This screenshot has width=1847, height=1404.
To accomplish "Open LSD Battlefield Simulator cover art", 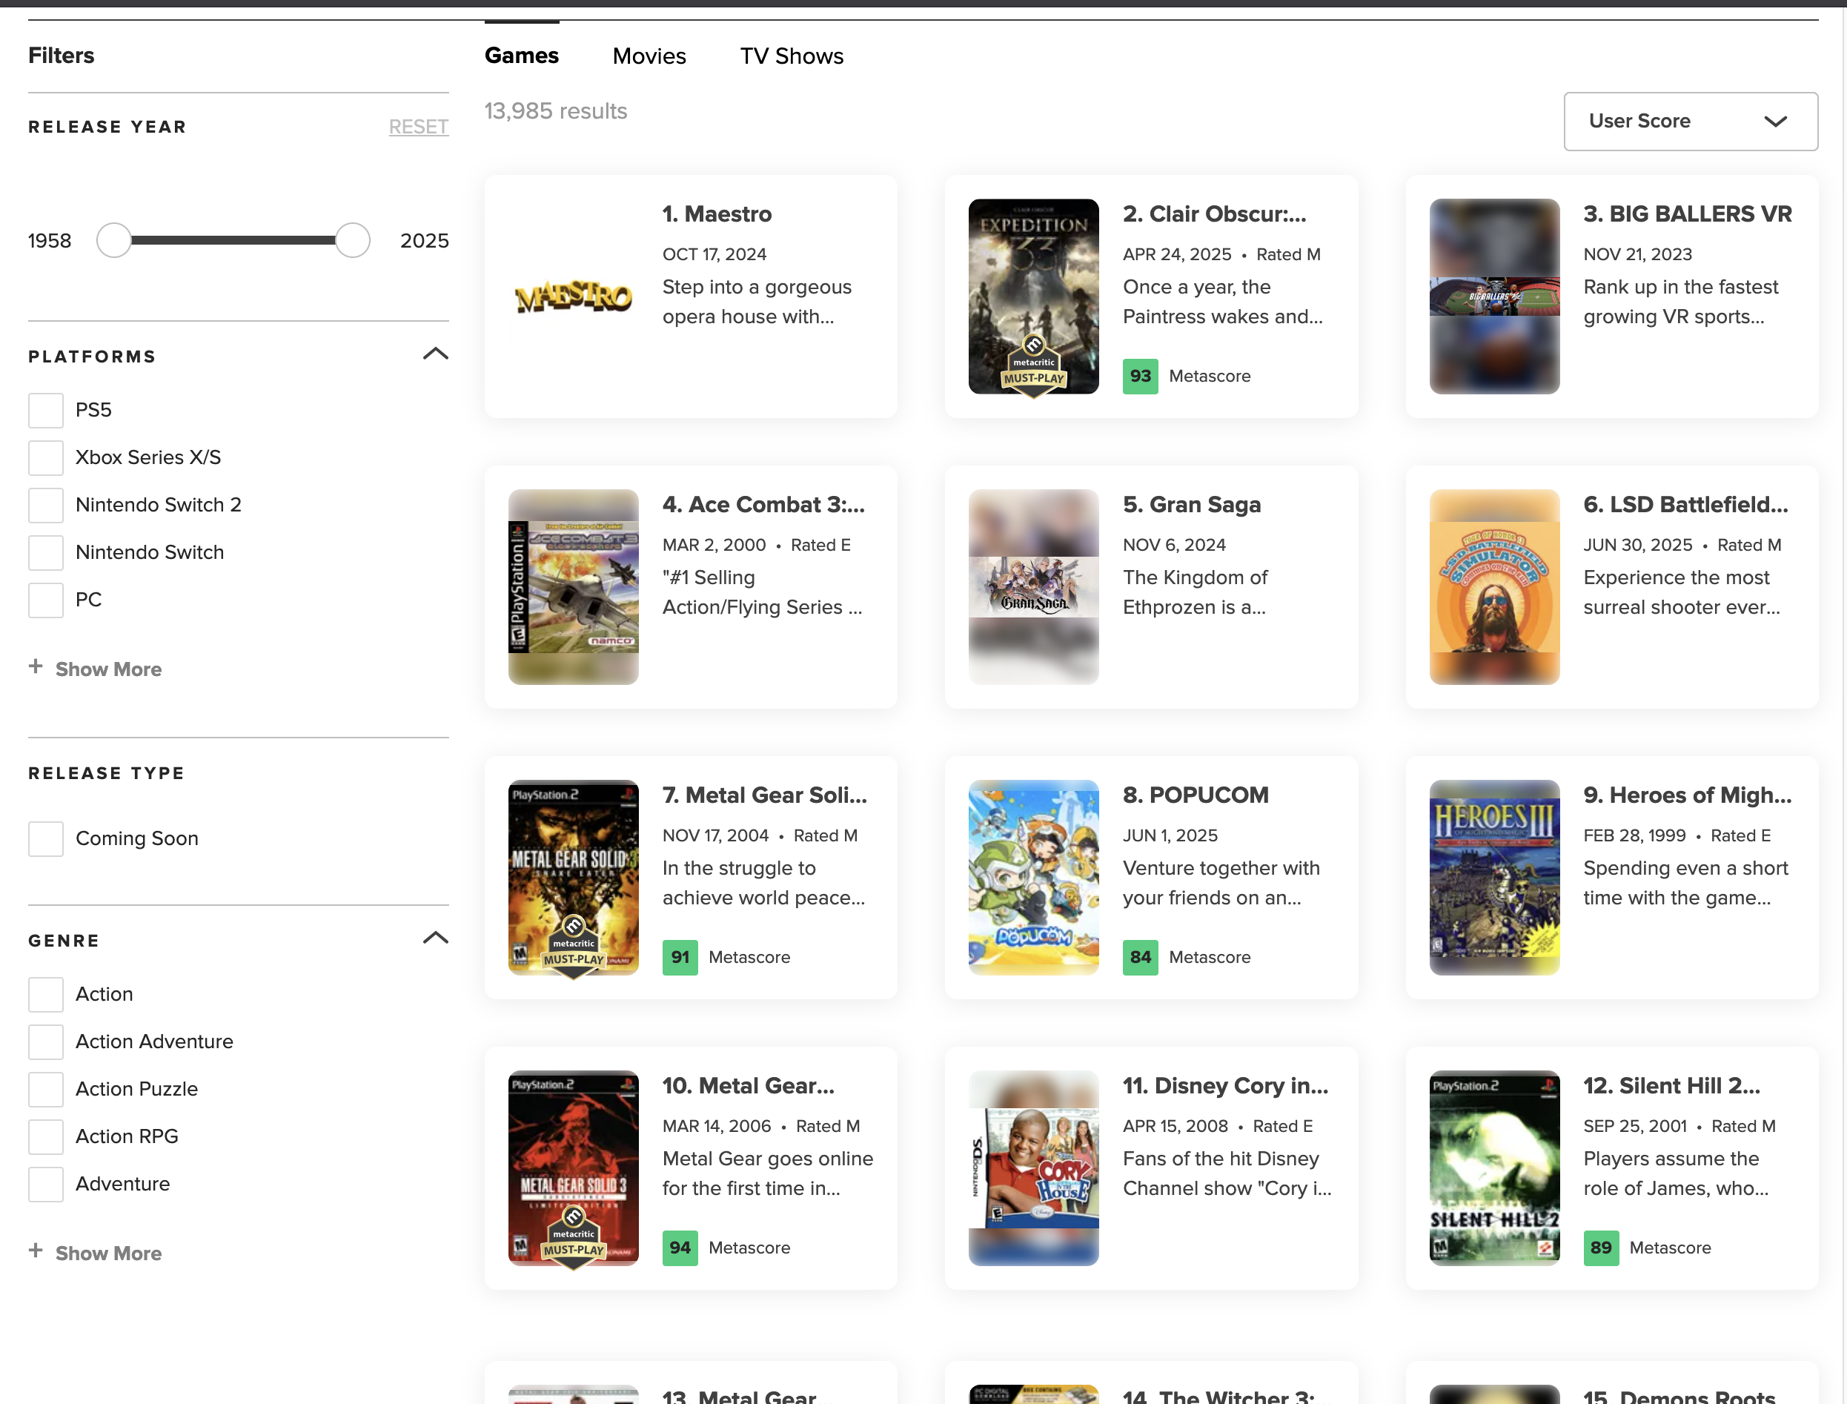I will (1494, 586).
